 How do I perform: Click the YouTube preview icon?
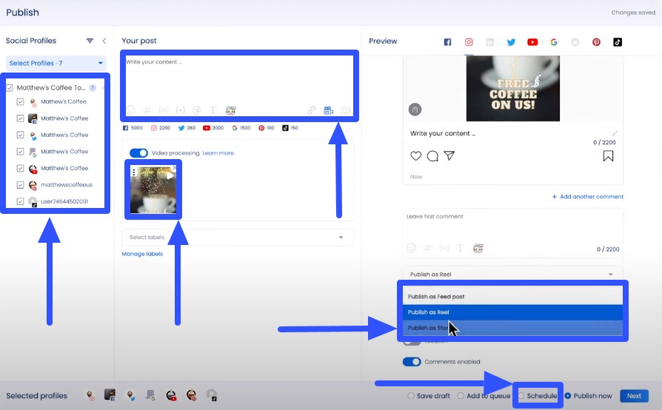point(532,42)
